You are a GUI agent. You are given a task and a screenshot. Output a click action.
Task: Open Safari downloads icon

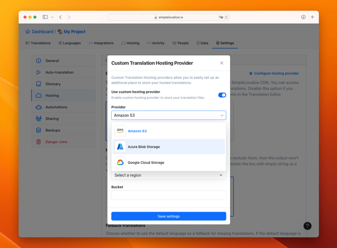[x=303, y=17]
